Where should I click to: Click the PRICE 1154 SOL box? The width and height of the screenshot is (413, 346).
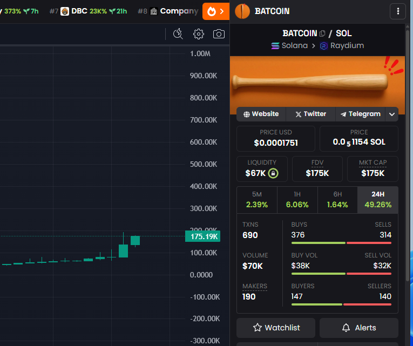pos(358,139)
